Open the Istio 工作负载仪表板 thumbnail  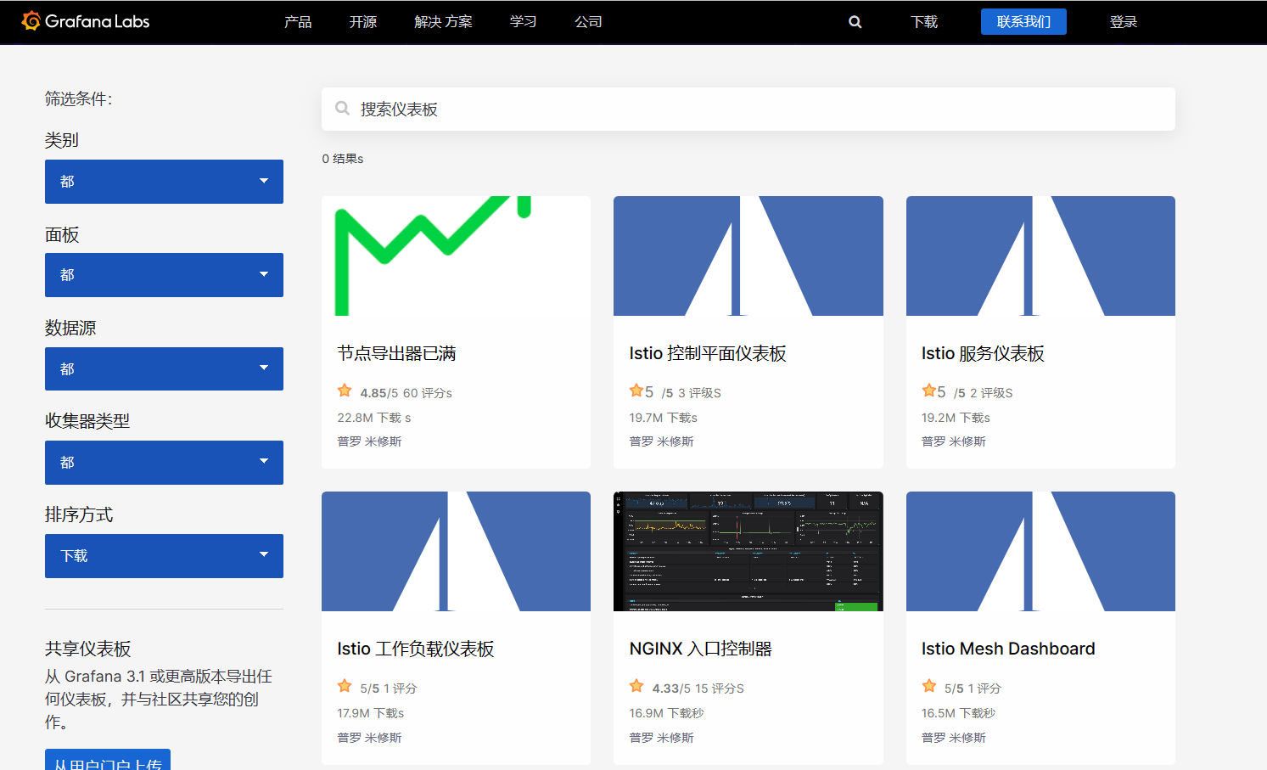click(456, 551)
